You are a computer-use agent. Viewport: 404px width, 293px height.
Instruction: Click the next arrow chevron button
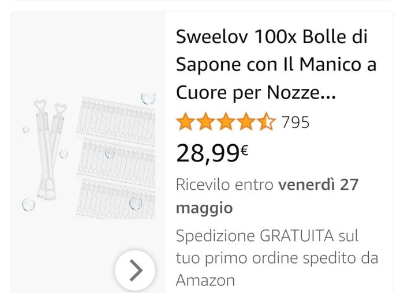coord(135,270)
